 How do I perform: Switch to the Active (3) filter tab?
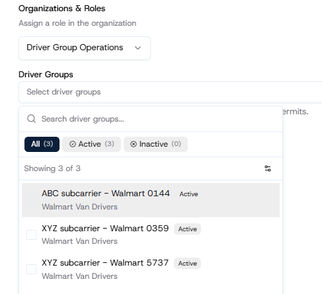tap(91, 144)
